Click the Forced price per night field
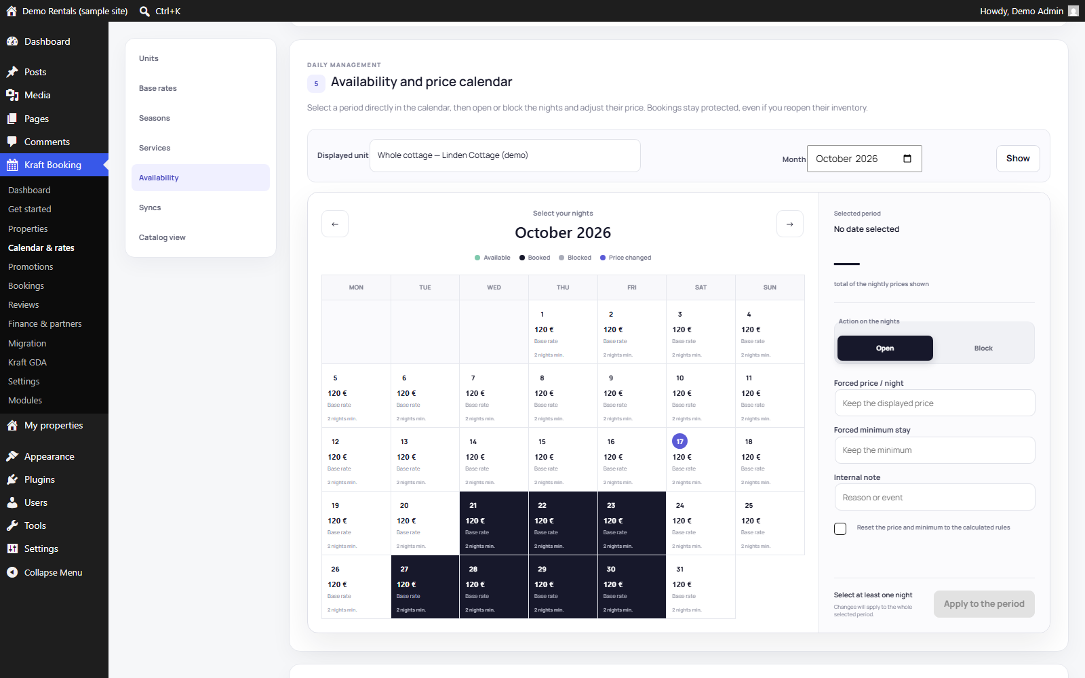 934,403
